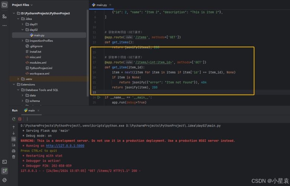
Task: Open the http://127.0.0.1:5000 link
Action: (65, 146)
